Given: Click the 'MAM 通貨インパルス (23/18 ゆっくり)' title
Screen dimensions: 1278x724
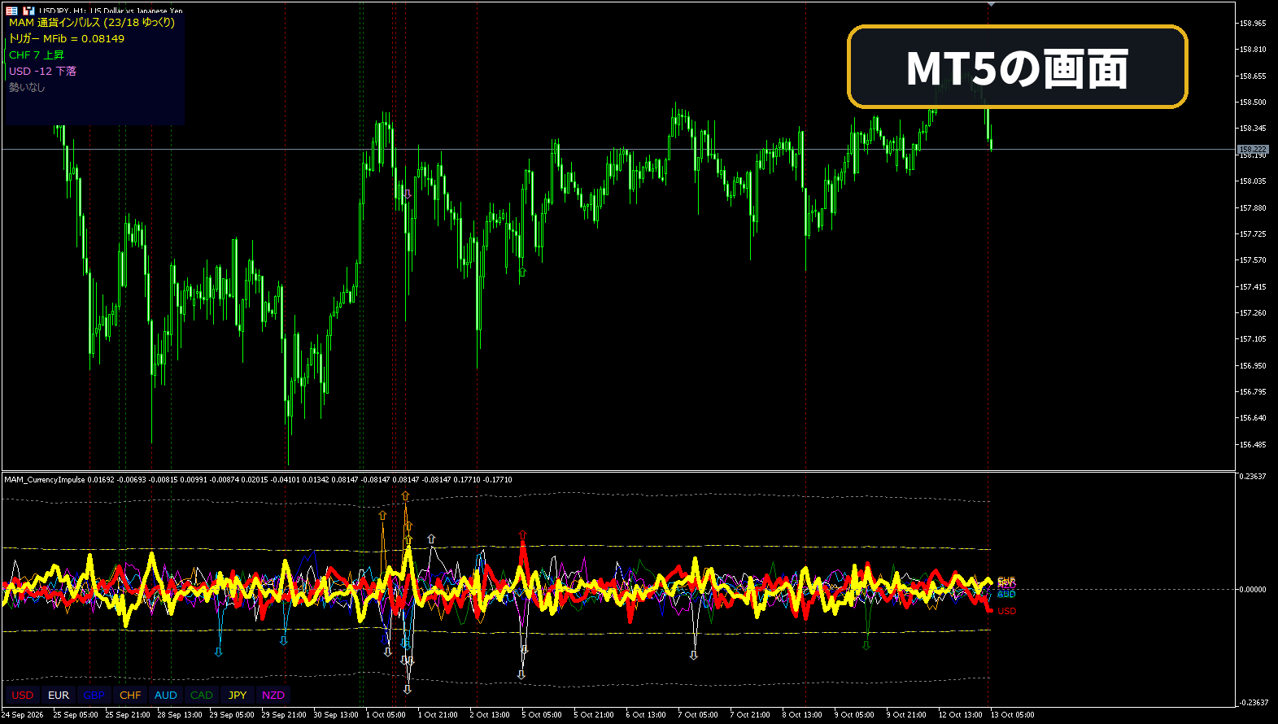Looking at the screenshot, I should [92, 23].
